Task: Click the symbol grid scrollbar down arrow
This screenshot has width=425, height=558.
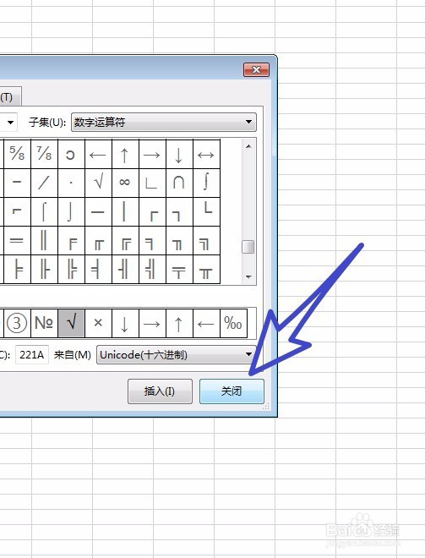Action: (248, 276)
